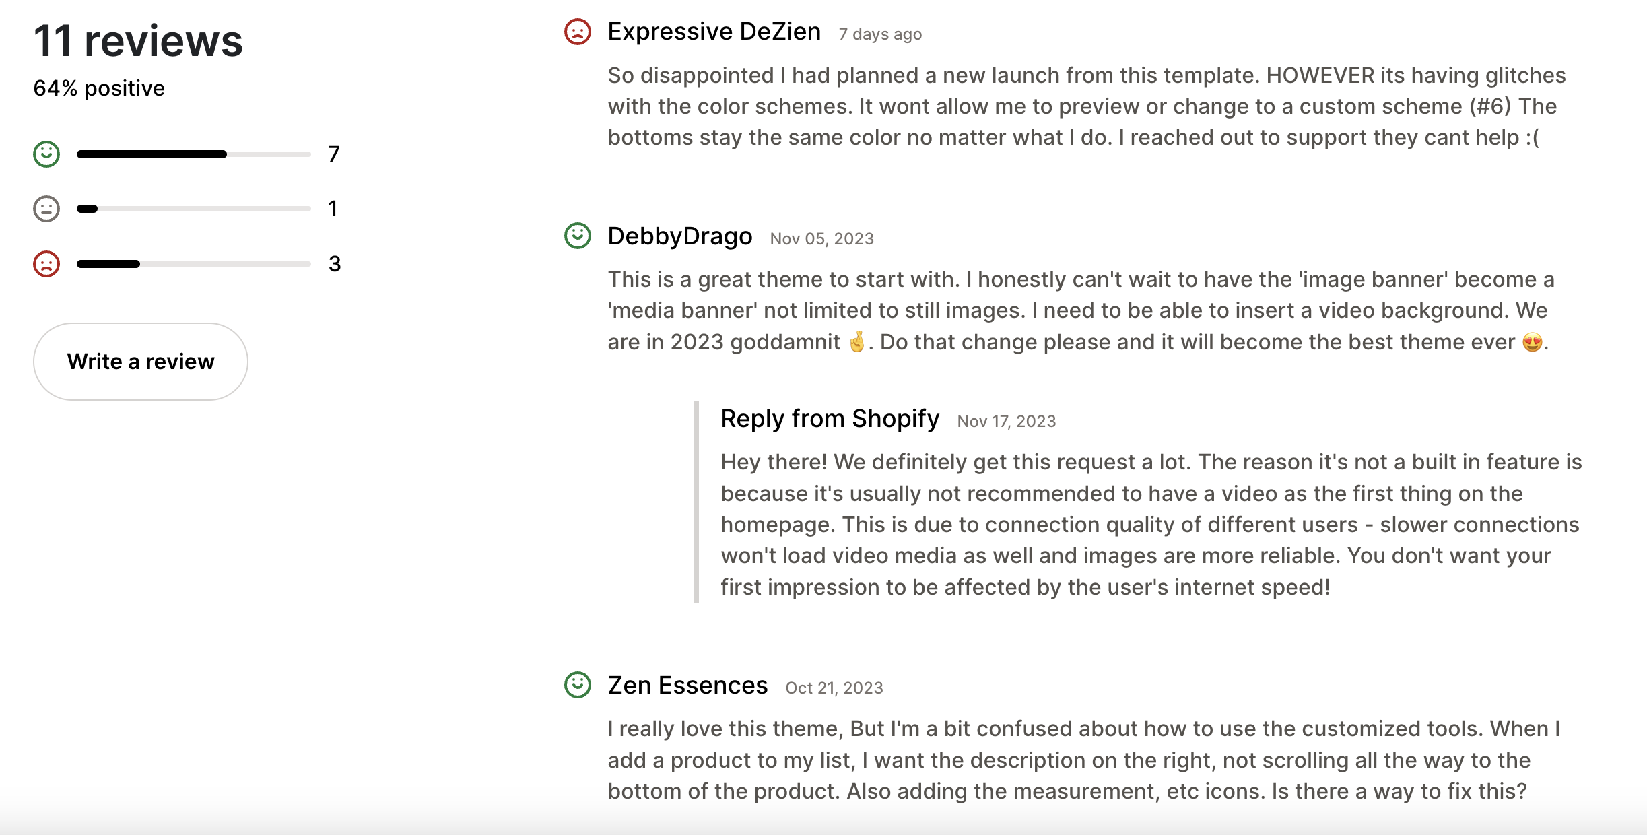Click the date Nov 05, 2023 on DebbyDrago's review
This screenshot has height=835, width=1647.
point(821,238)
